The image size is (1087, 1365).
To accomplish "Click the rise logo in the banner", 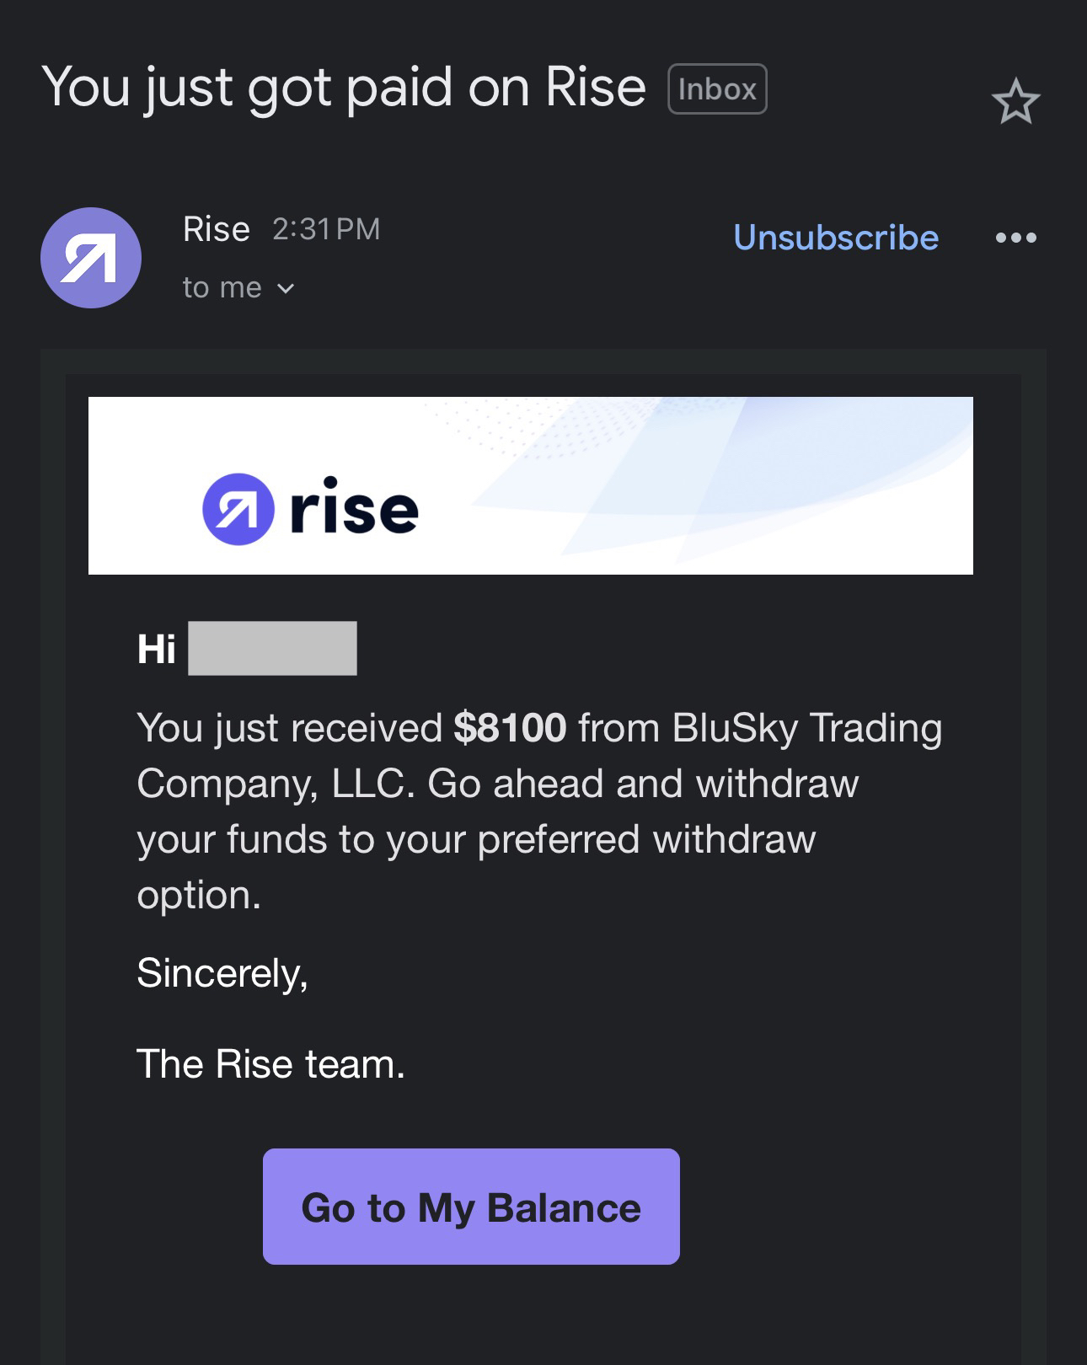I will [310, 509].
